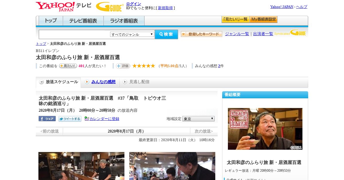The width and height of the screenshot is (344, 180).
Task: Click the 見たい! plus button
Action: pyautogui.click(x=68, y=66)
